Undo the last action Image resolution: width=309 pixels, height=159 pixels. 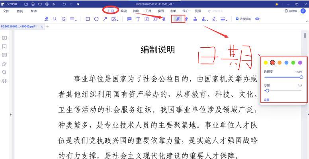coord(64,4)
